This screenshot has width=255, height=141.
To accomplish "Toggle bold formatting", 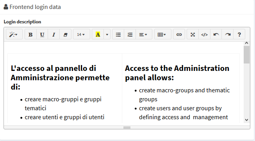I will pyautogui.click(x=30, y=34).
